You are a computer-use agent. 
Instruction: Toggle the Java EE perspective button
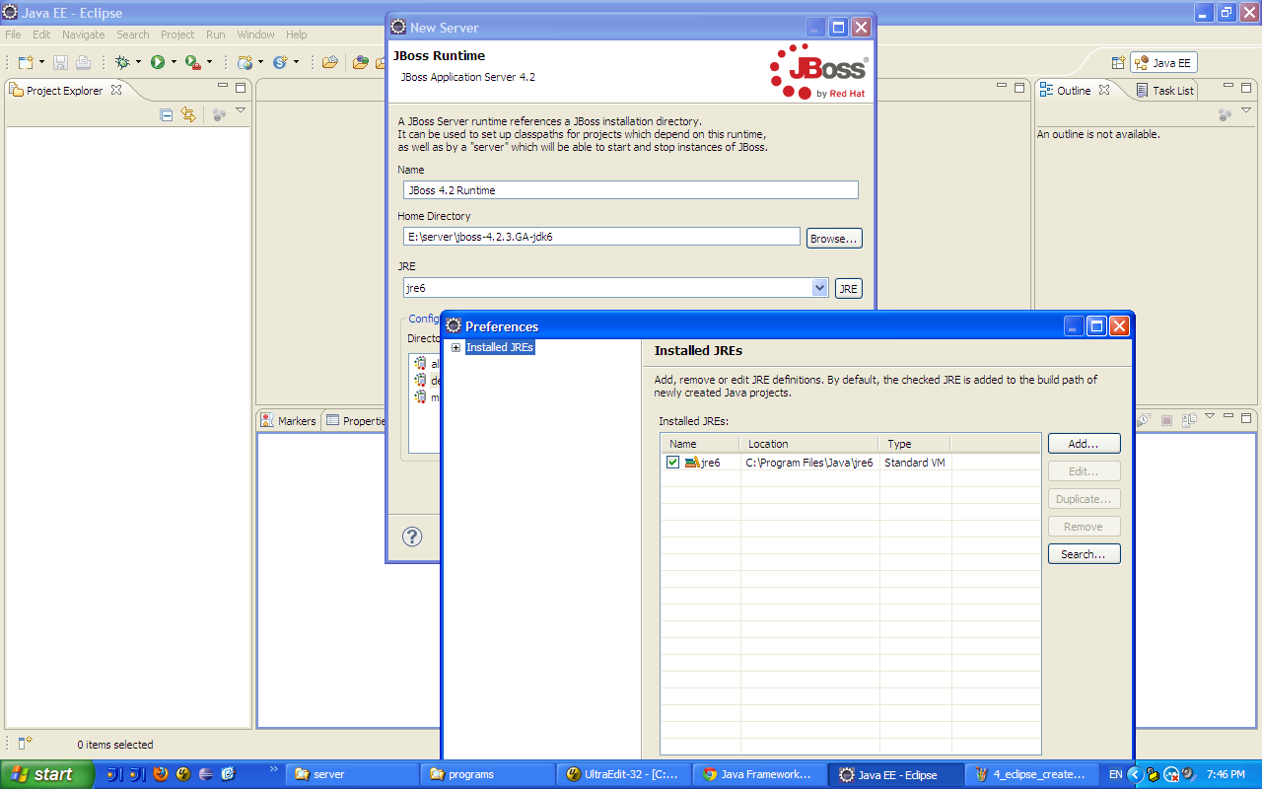[x=1163, y=61]
